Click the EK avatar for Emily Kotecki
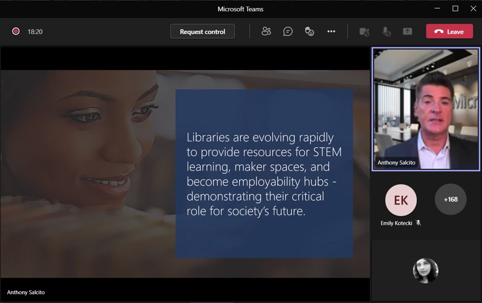The height and width of the screenshot is (303, 482). [x=401, y=200]
